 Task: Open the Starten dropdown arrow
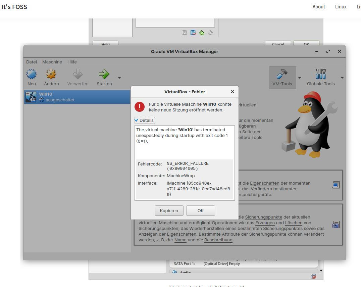coord(119,78)
